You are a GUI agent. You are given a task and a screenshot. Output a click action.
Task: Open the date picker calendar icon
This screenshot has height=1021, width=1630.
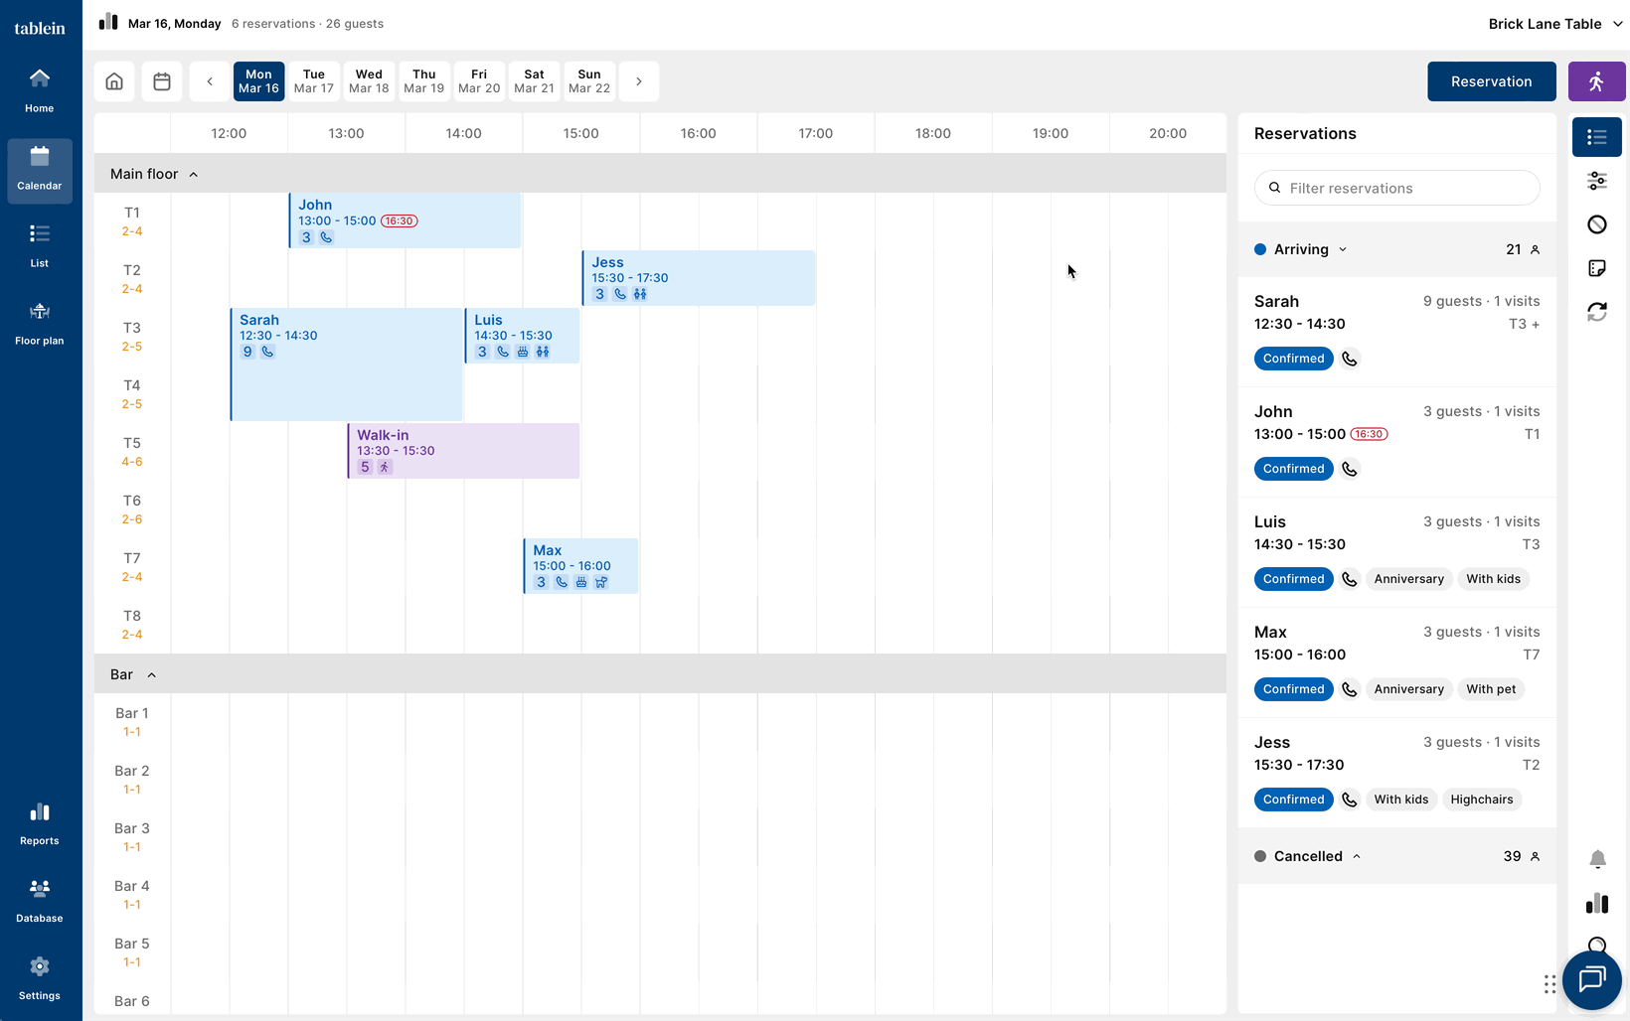pyautogui.click(x=162, y=81)
